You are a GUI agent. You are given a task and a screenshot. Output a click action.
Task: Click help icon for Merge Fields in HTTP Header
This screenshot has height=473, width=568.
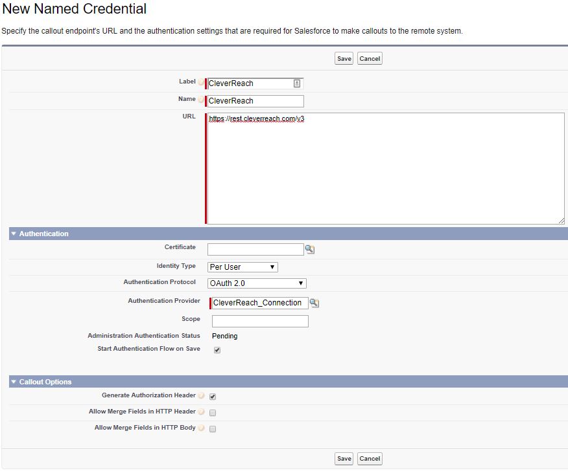202,412
